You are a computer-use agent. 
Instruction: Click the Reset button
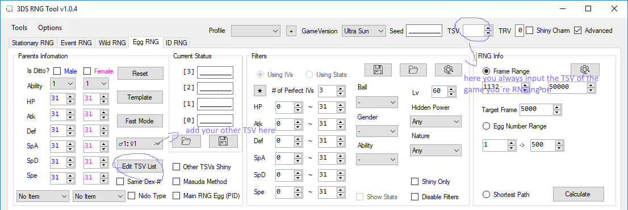pyautogui.click(x=140, y=74)
